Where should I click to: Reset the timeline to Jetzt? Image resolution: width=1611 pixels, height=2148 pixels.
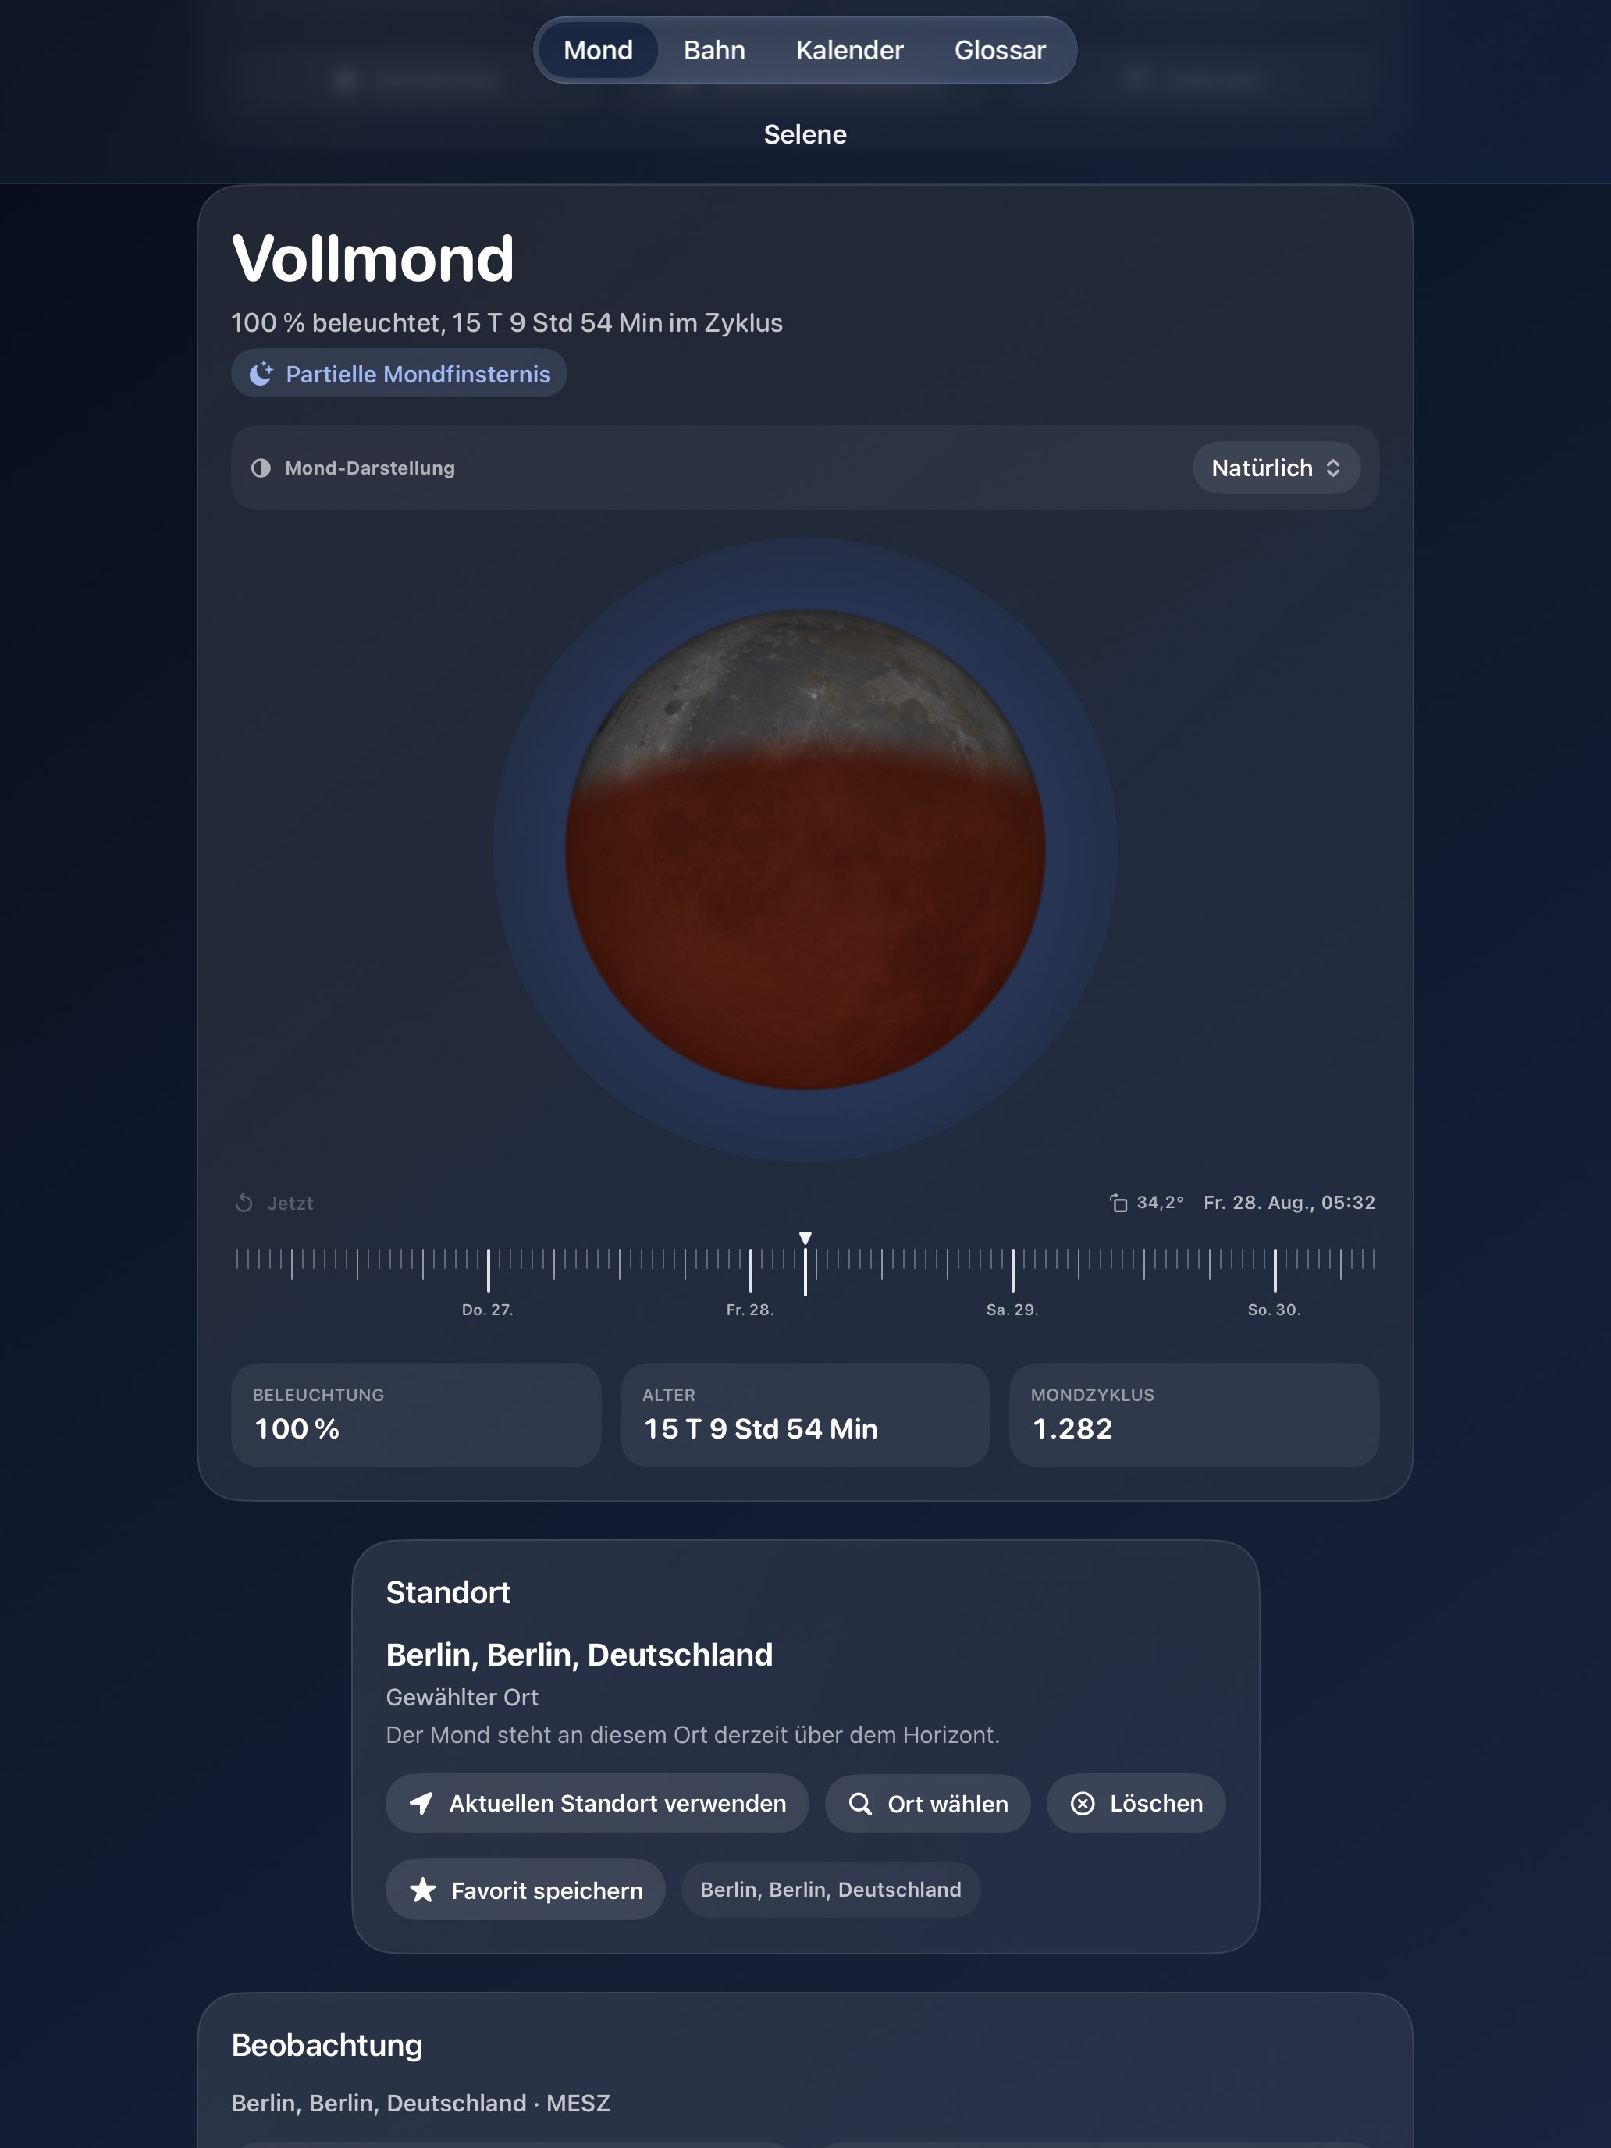[275, 1203]
